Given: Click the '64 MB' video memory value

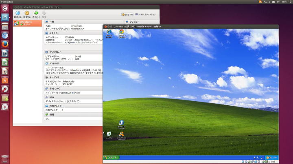Looking at the screenshot, I should click(x=78, y=56).
